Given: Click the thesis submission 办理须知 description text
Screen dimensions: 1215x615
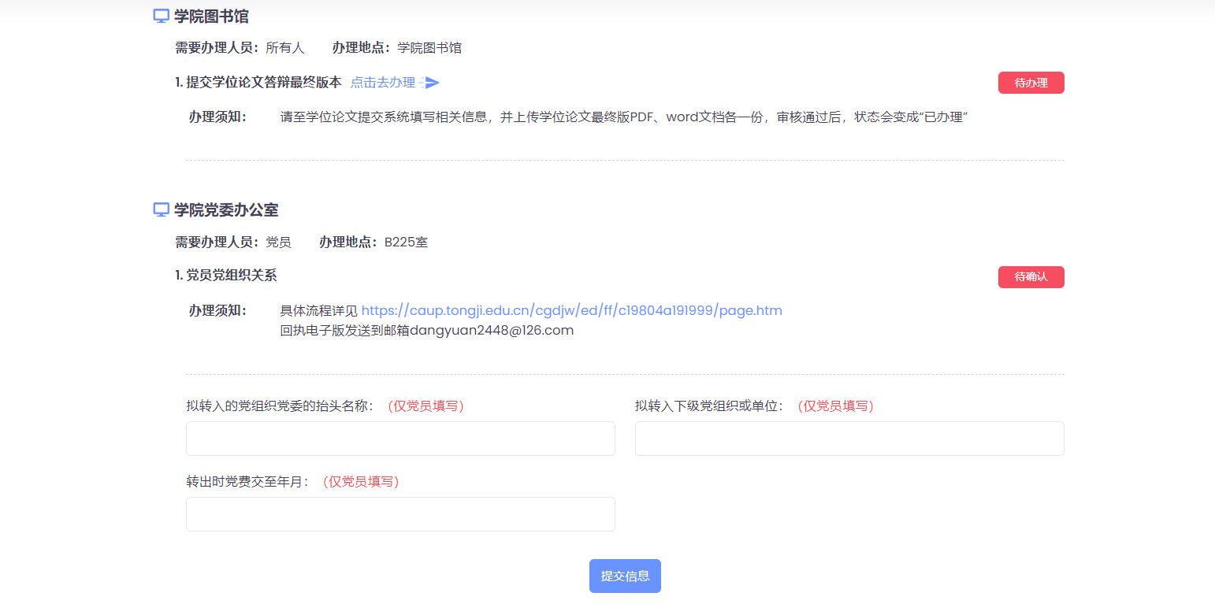Looking at the screenshot, I should click(x=623, y=117).
